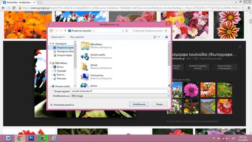Hide folders with the Απόκρυψη φακέλων toggle

pos(62,105)
